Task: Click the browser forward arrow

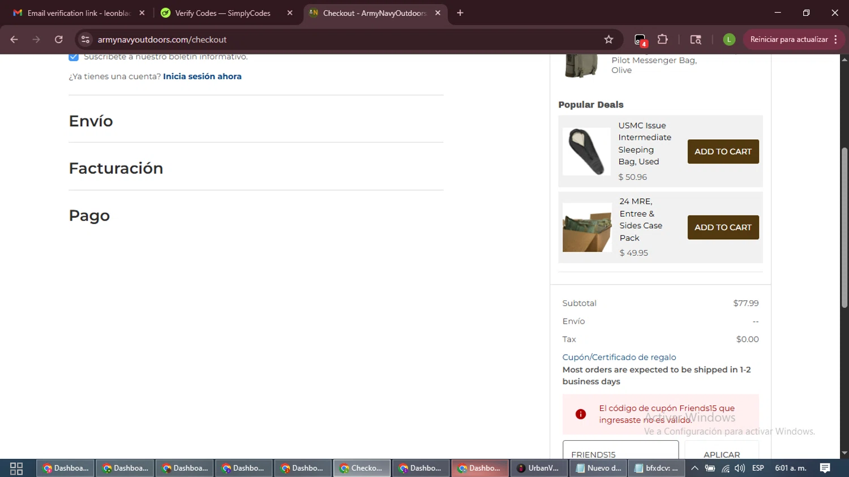Action: [x=36, y=40]
